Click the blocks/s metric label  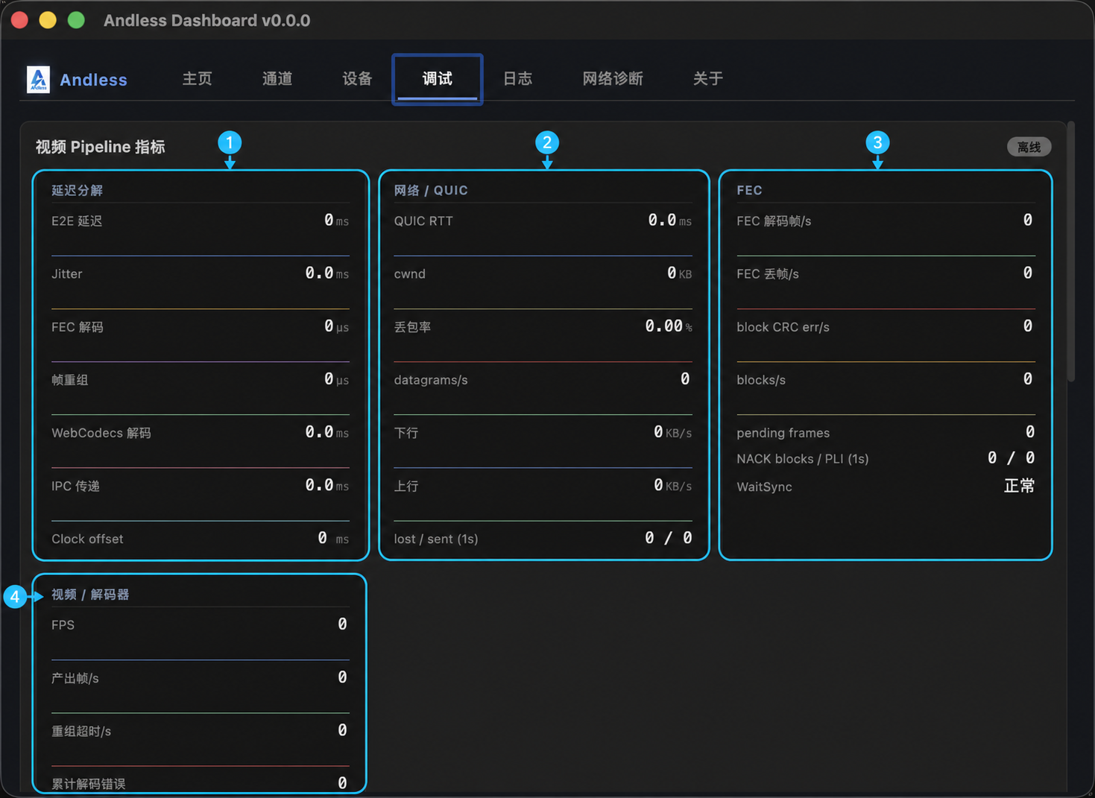[761, 380]
